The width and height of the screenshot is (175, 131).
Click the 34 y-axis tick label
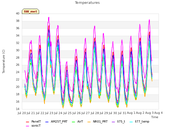click(x=17, y=35)
